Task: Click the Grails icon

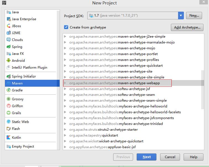Action: (9, 113)
